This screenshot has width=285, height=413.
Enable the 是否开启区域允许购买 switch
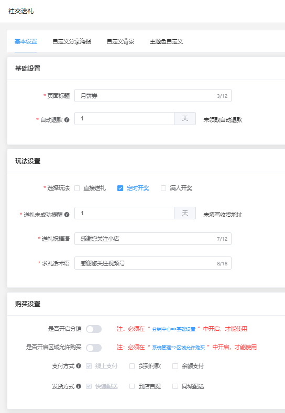[94, 348]
